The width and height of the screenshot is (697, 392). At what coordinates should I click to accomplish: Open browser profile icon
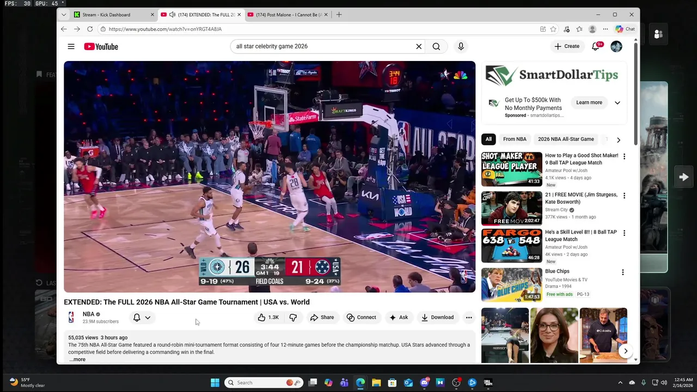pos(592,29)
